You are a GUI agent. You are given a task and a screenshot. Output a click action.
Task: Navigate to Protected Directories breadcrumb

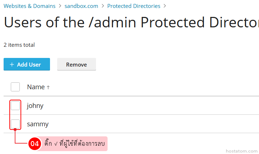(134, 6)
